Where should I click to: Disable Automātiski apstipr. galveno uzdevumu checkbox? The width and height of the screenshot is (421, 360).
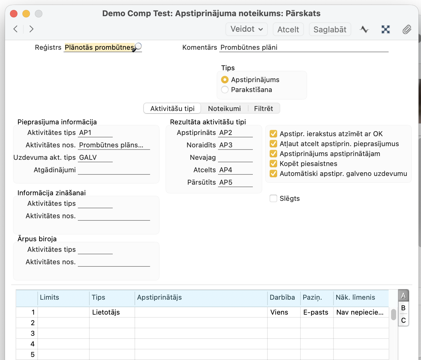(273, 173)
